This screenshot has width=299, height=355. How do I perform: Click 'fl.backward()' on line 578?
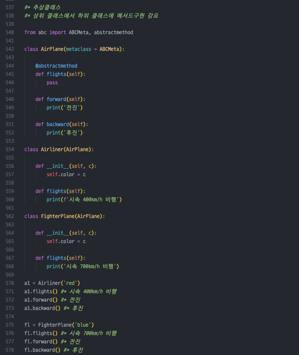pos(42,350)
